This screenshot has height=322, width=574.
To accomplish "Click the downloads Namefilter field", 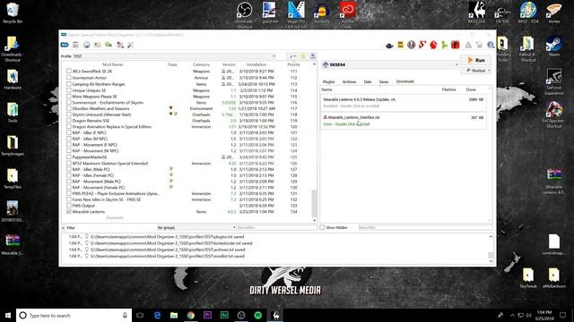I will [x=425, y=227].
